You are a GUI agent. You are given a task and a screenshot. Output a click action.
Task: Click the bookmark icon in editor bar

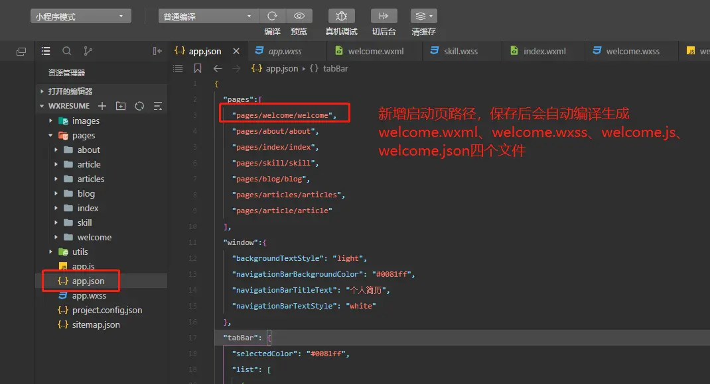point(198,68)
